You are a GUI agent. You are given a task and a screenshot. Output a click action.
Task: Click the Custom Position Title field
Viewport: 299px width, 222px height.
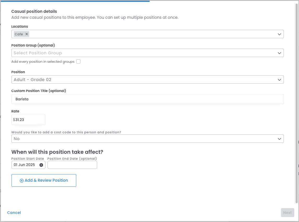(x=148, y=99)
